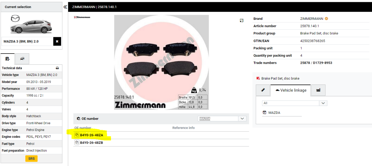Click the Brake Pad Set section icon
The height and width of the screenshot is (166, 372).
[258, 78]
